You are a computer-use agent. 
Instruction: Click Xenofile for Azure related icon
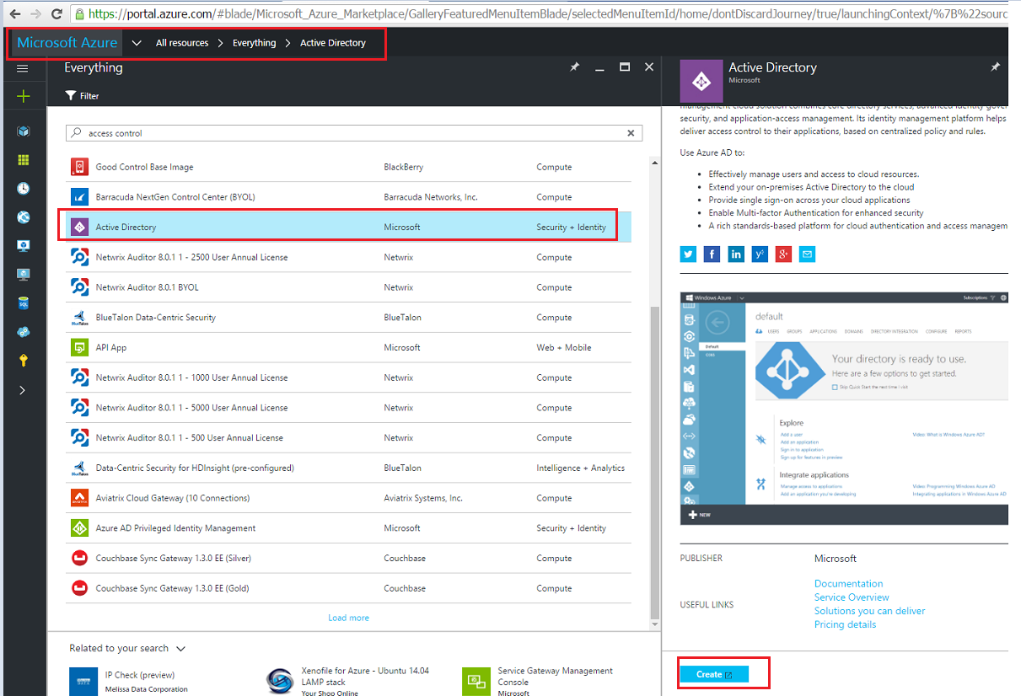[x=279, y=681]
